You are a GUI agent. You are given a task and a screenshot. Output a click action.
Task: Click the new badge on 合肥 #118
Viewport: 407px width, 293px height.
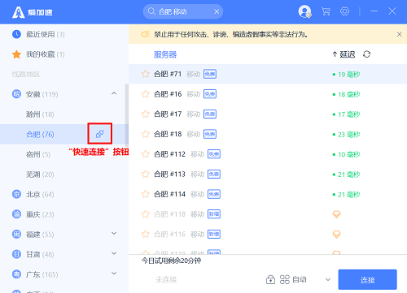[x=214, y=214]
